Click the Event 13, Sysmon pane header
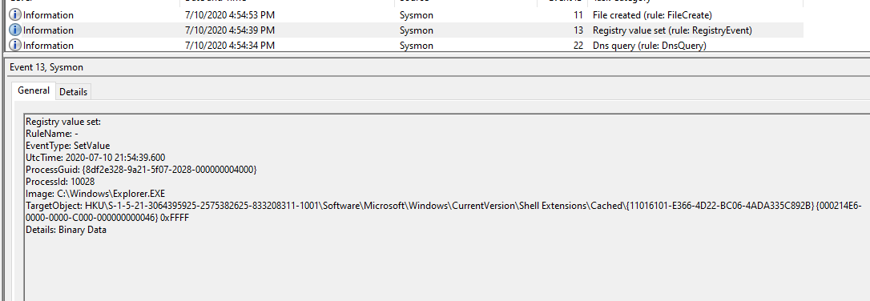870x301 pixels. pyautogui.click(x=46, y=67)
